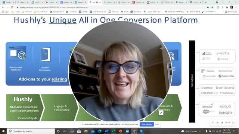This screenshot has width=239, height=134.
Task: Click the Demandbase integration logo
Action: click(x=209, y=93)
